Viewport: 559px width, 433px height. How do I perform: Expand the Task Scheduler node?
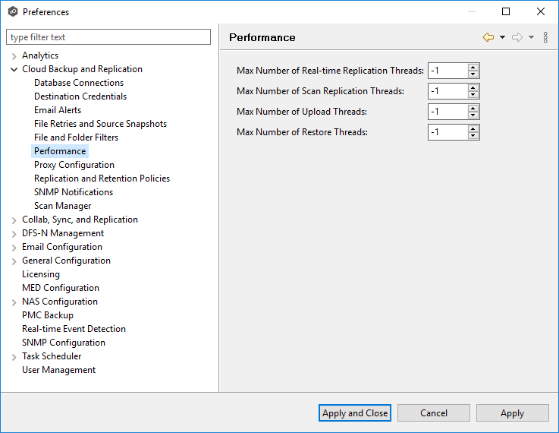tap(14, 356)
